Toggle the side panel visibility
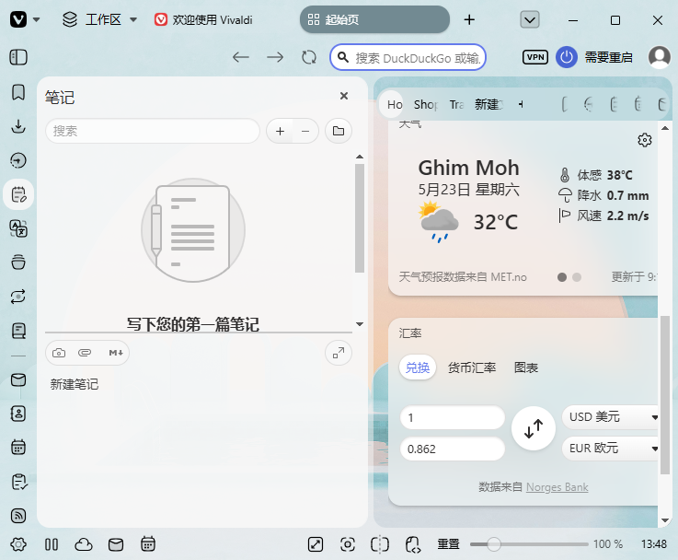Viewport: 678px width, 560px height. [x=18, y=57]
